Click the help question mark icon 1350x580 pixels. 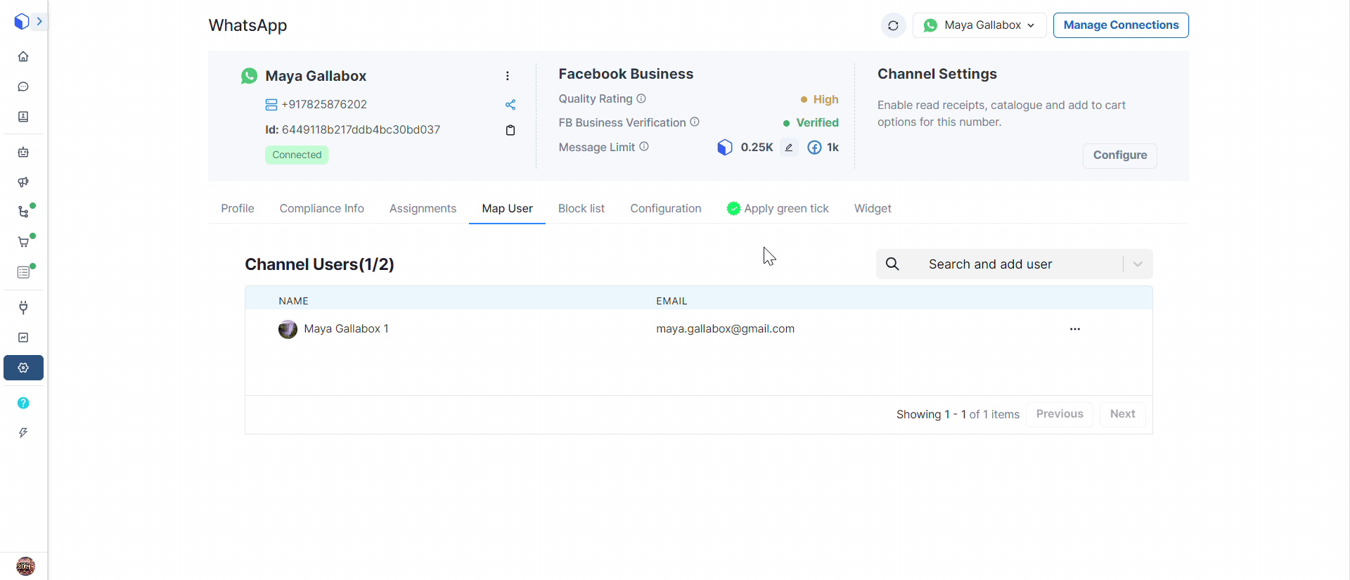tap(23, 403)
